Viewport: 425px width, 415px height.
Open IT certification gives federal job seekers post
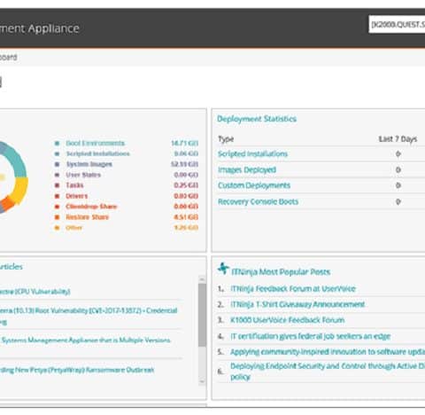coord(311,336)
